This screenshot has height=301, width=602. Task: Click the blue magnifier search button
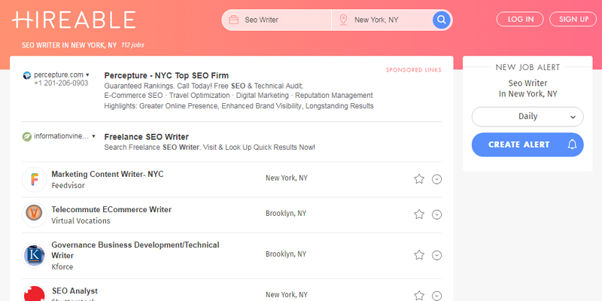click(x=442, y=20)
